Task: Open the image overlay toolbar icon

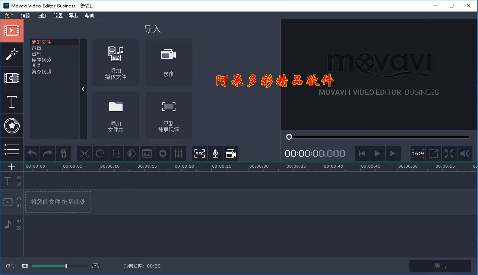Action: (x=147, y=153)
